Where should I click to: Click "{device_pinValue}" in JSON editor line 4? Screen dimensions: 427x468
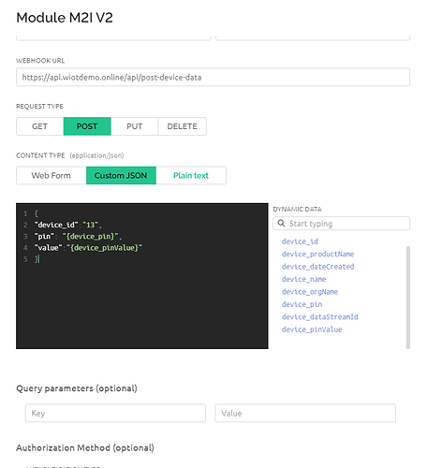[x=104, y=248]
